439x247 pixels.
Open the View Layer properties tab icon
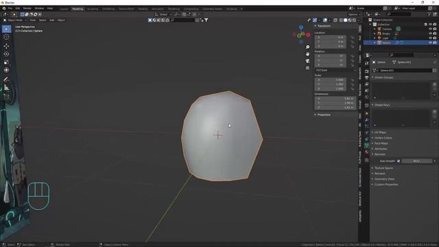coord(367,84)
